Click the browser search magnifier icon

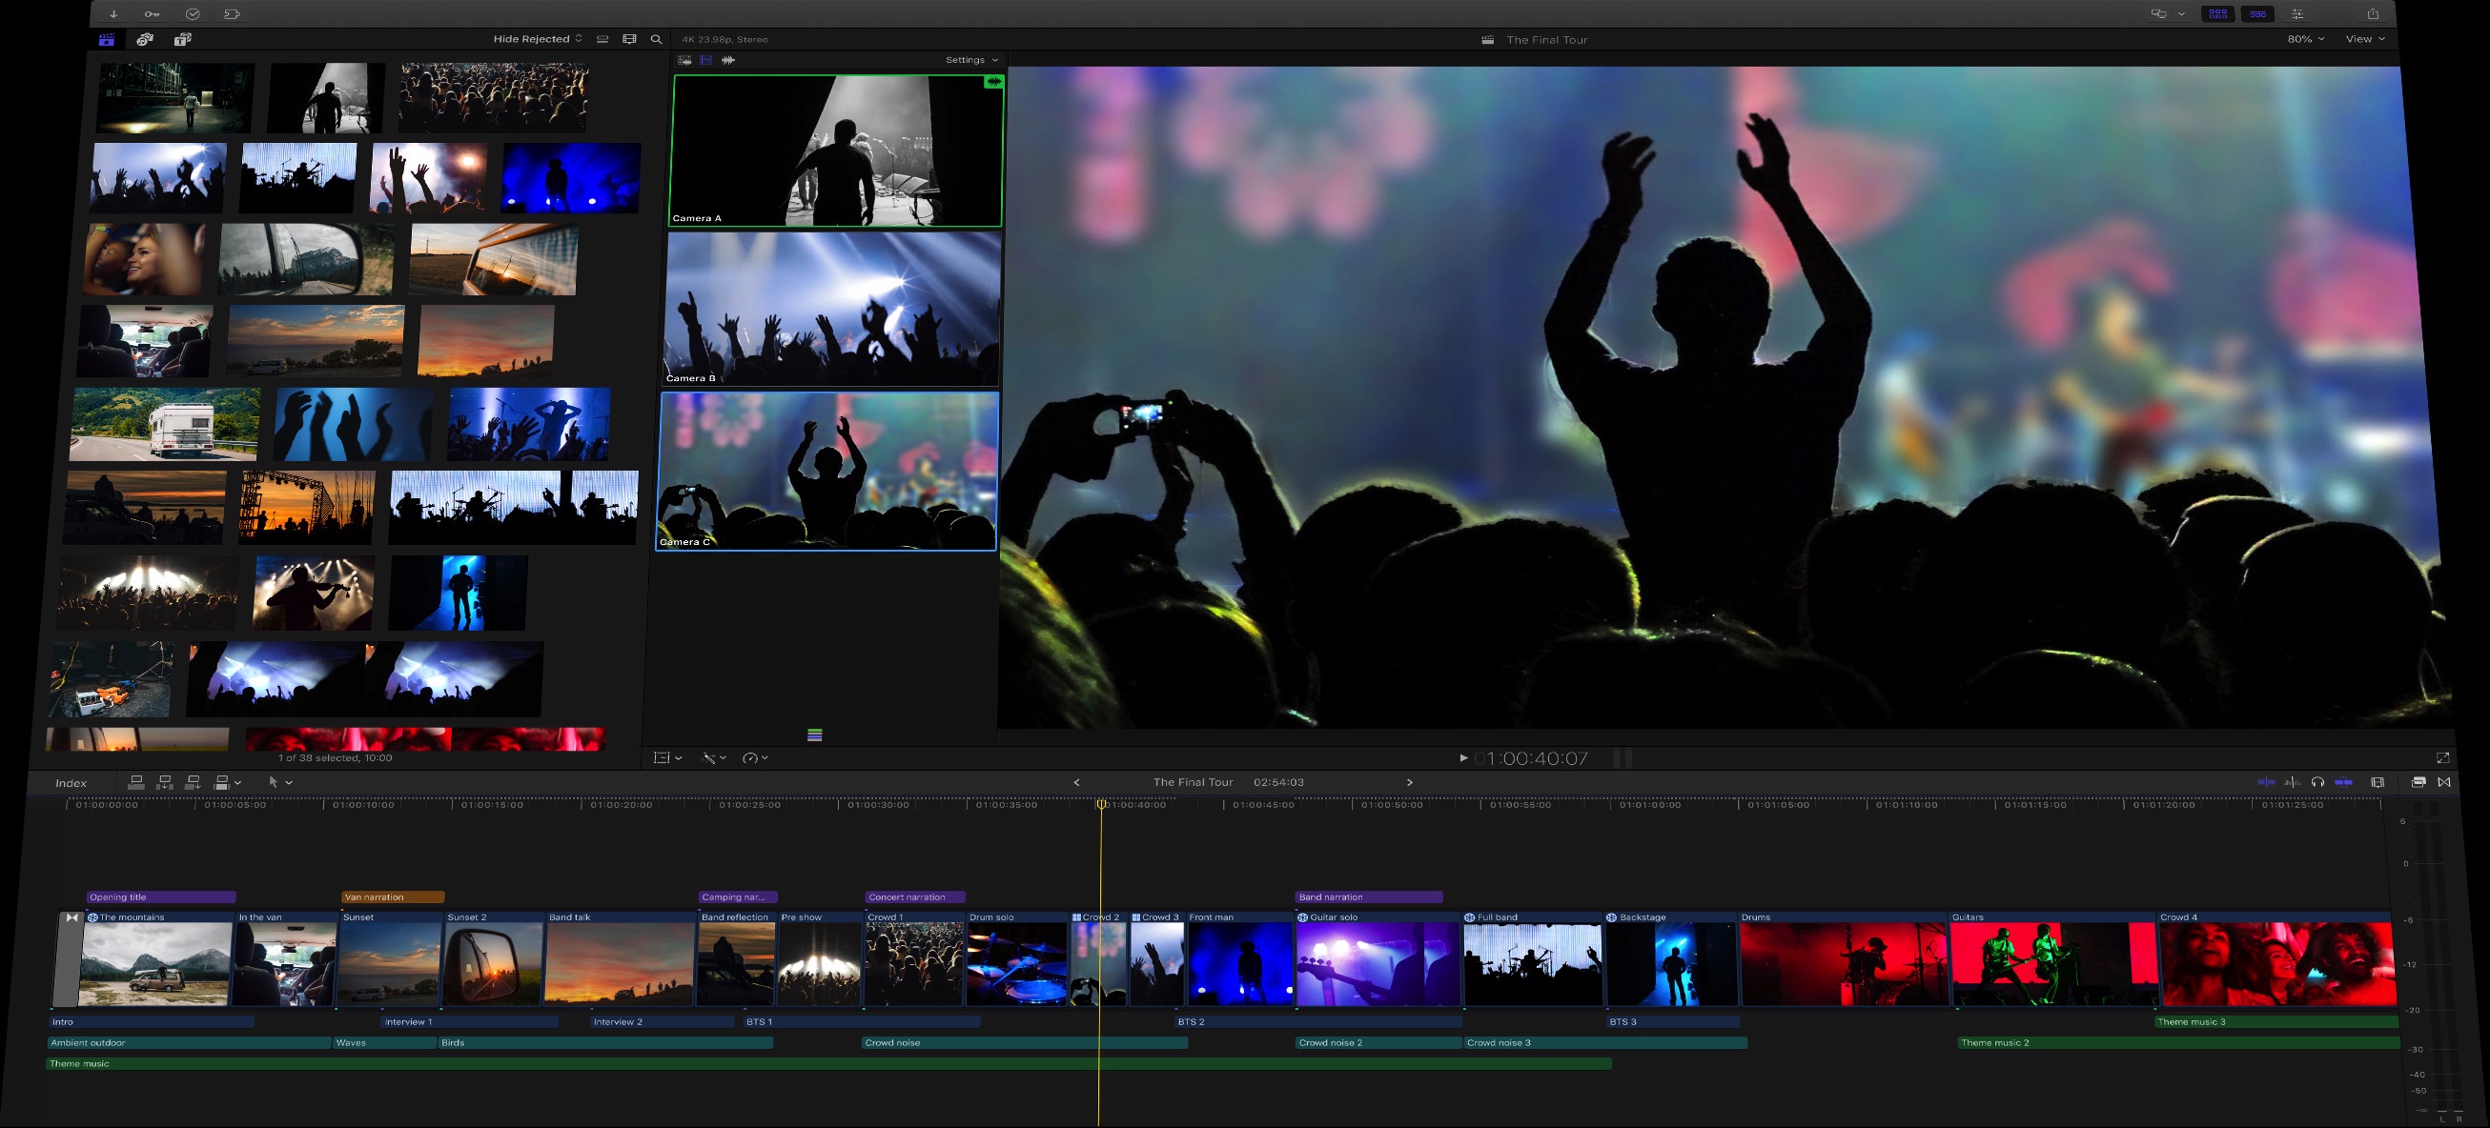656,40
